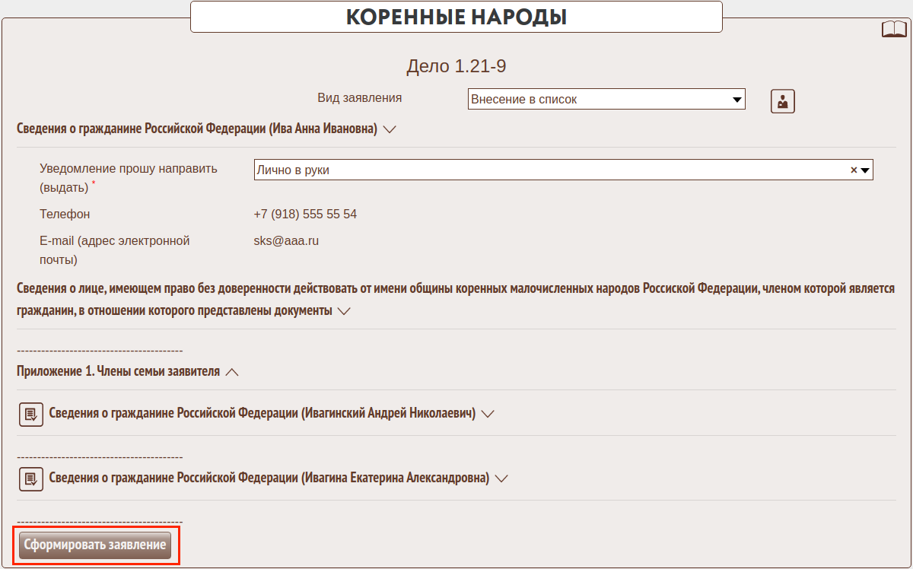Expand the Ива Анна Ивановна section chevron
The image size is (913, 569).
point(390,129)
